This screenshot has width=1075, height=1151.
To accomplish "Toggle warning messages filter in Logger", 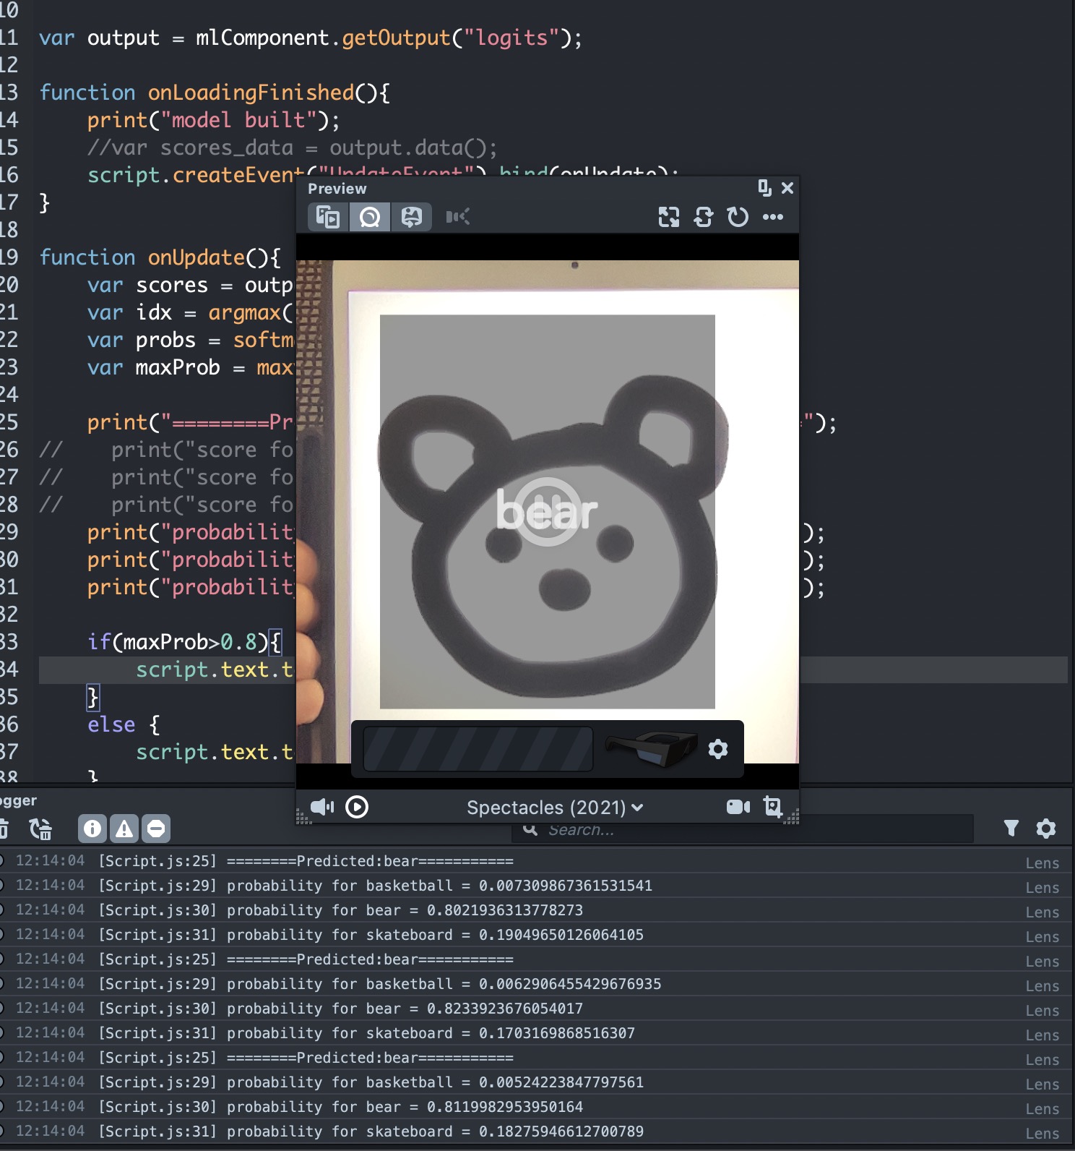I will coord(124,829).
